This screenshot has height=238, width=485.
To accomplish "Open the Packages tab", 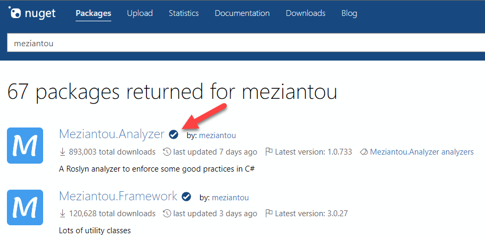I will pyautogui.click(x=93, y=13).
